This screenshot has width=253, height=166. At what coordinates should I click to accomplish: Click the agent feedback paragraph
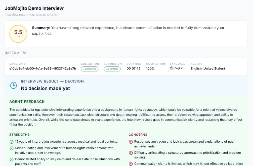click(126, 117)
